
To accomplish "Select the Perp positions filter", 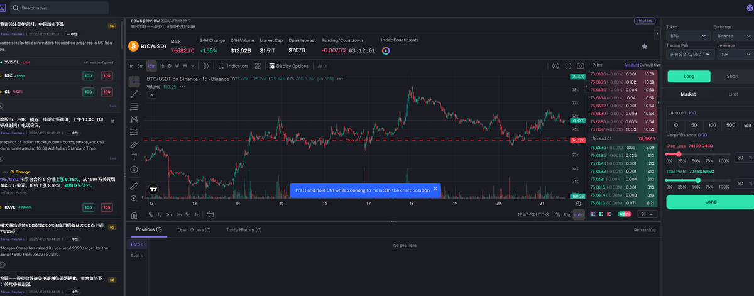I will pyautogui.click(x=138, y=244).
